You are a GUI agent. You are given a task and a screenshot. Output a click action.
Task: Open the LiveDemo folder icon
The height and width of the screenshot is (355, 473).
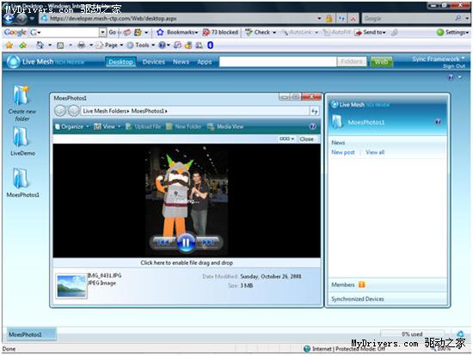coord(21,137)
